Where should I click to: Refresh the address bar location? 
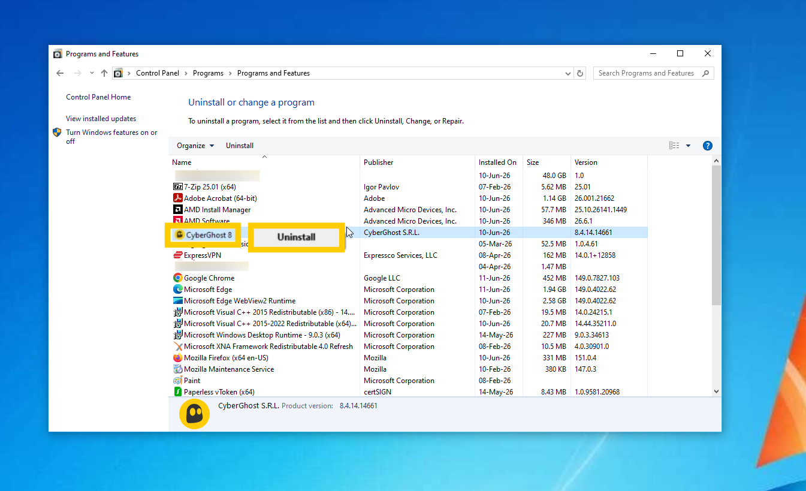[x=579, y=73]
